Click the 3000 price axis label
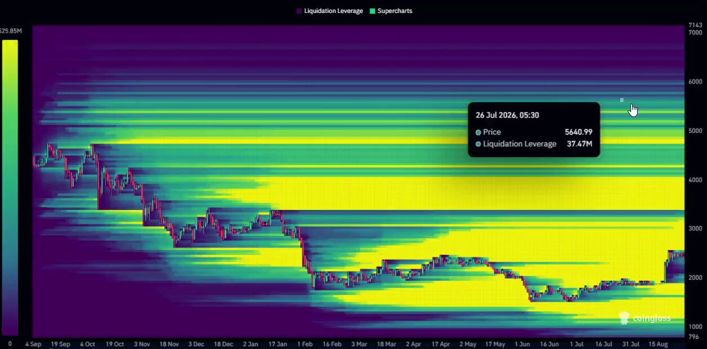The height and width of the screenshot is (349, 707). [x=695, y=229]
